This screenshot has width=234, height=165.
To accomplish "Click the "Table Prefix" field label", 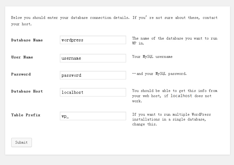I will [x=26, y=115].
